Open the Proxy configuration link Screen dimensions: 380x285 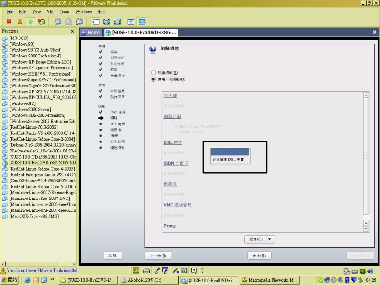170,226
